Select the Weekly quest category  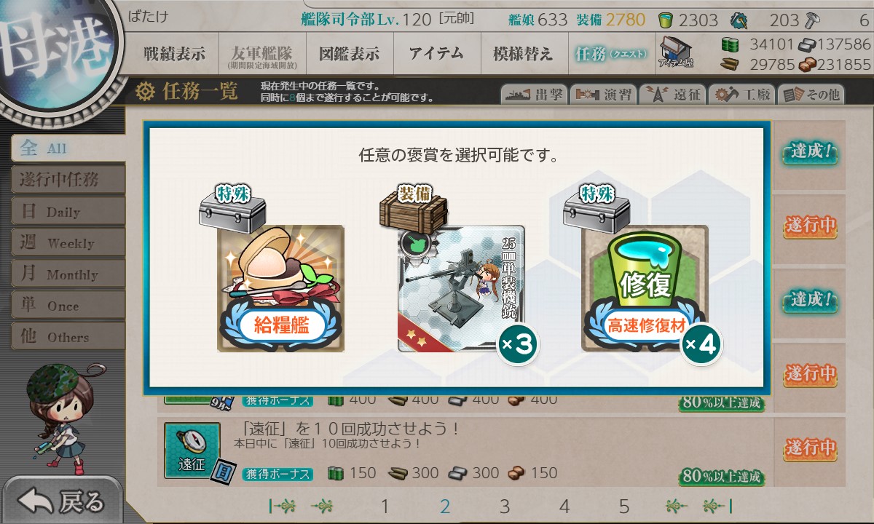[x=68, y=243]
